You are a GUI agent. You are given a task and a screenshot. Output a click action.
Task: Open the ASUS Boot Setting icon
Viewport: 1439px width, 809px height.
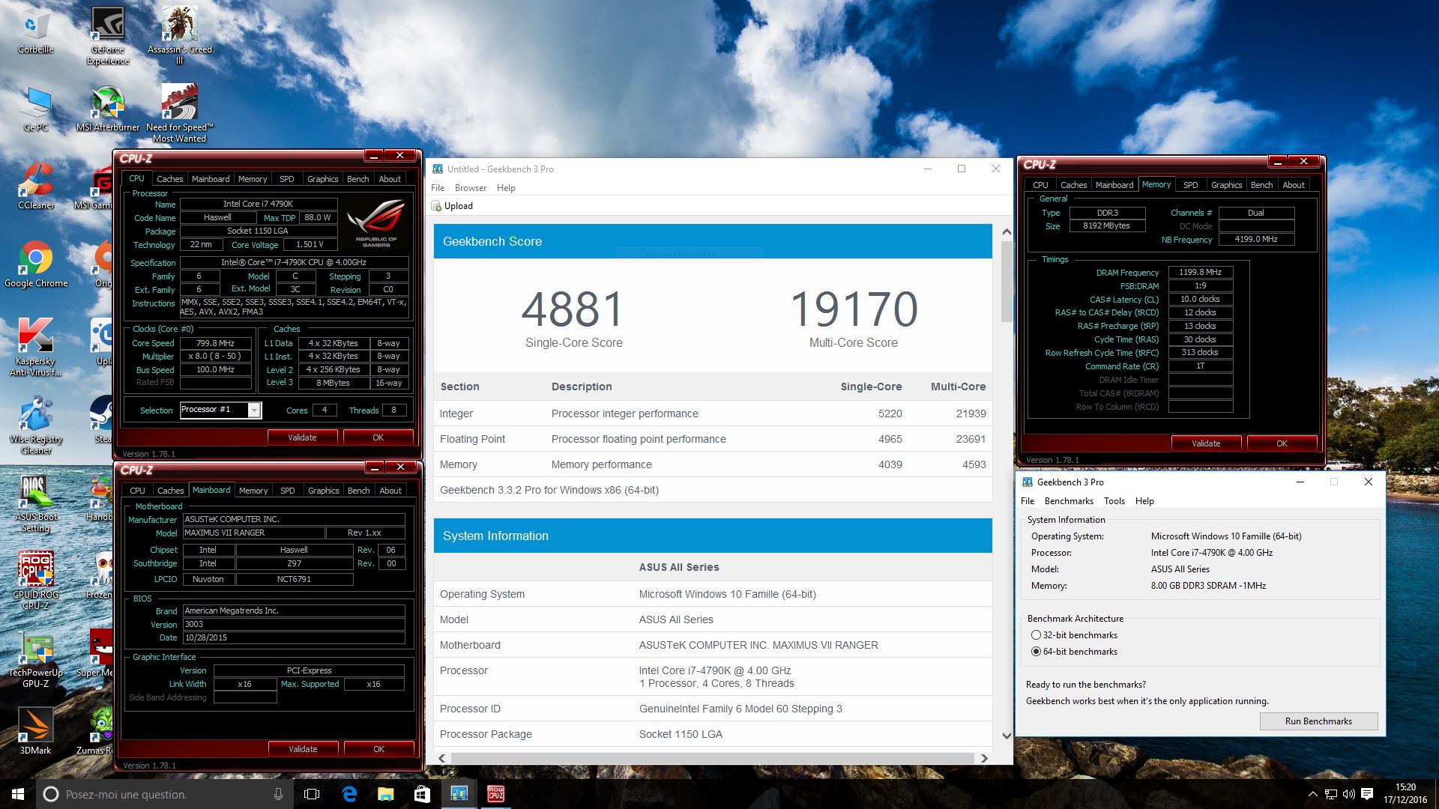point(35,503)
